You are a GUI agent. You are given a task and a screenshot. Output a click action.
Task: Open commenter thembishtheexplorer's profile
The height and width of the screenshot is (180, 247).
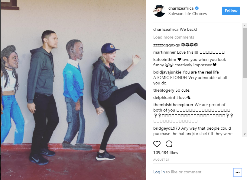173,105
